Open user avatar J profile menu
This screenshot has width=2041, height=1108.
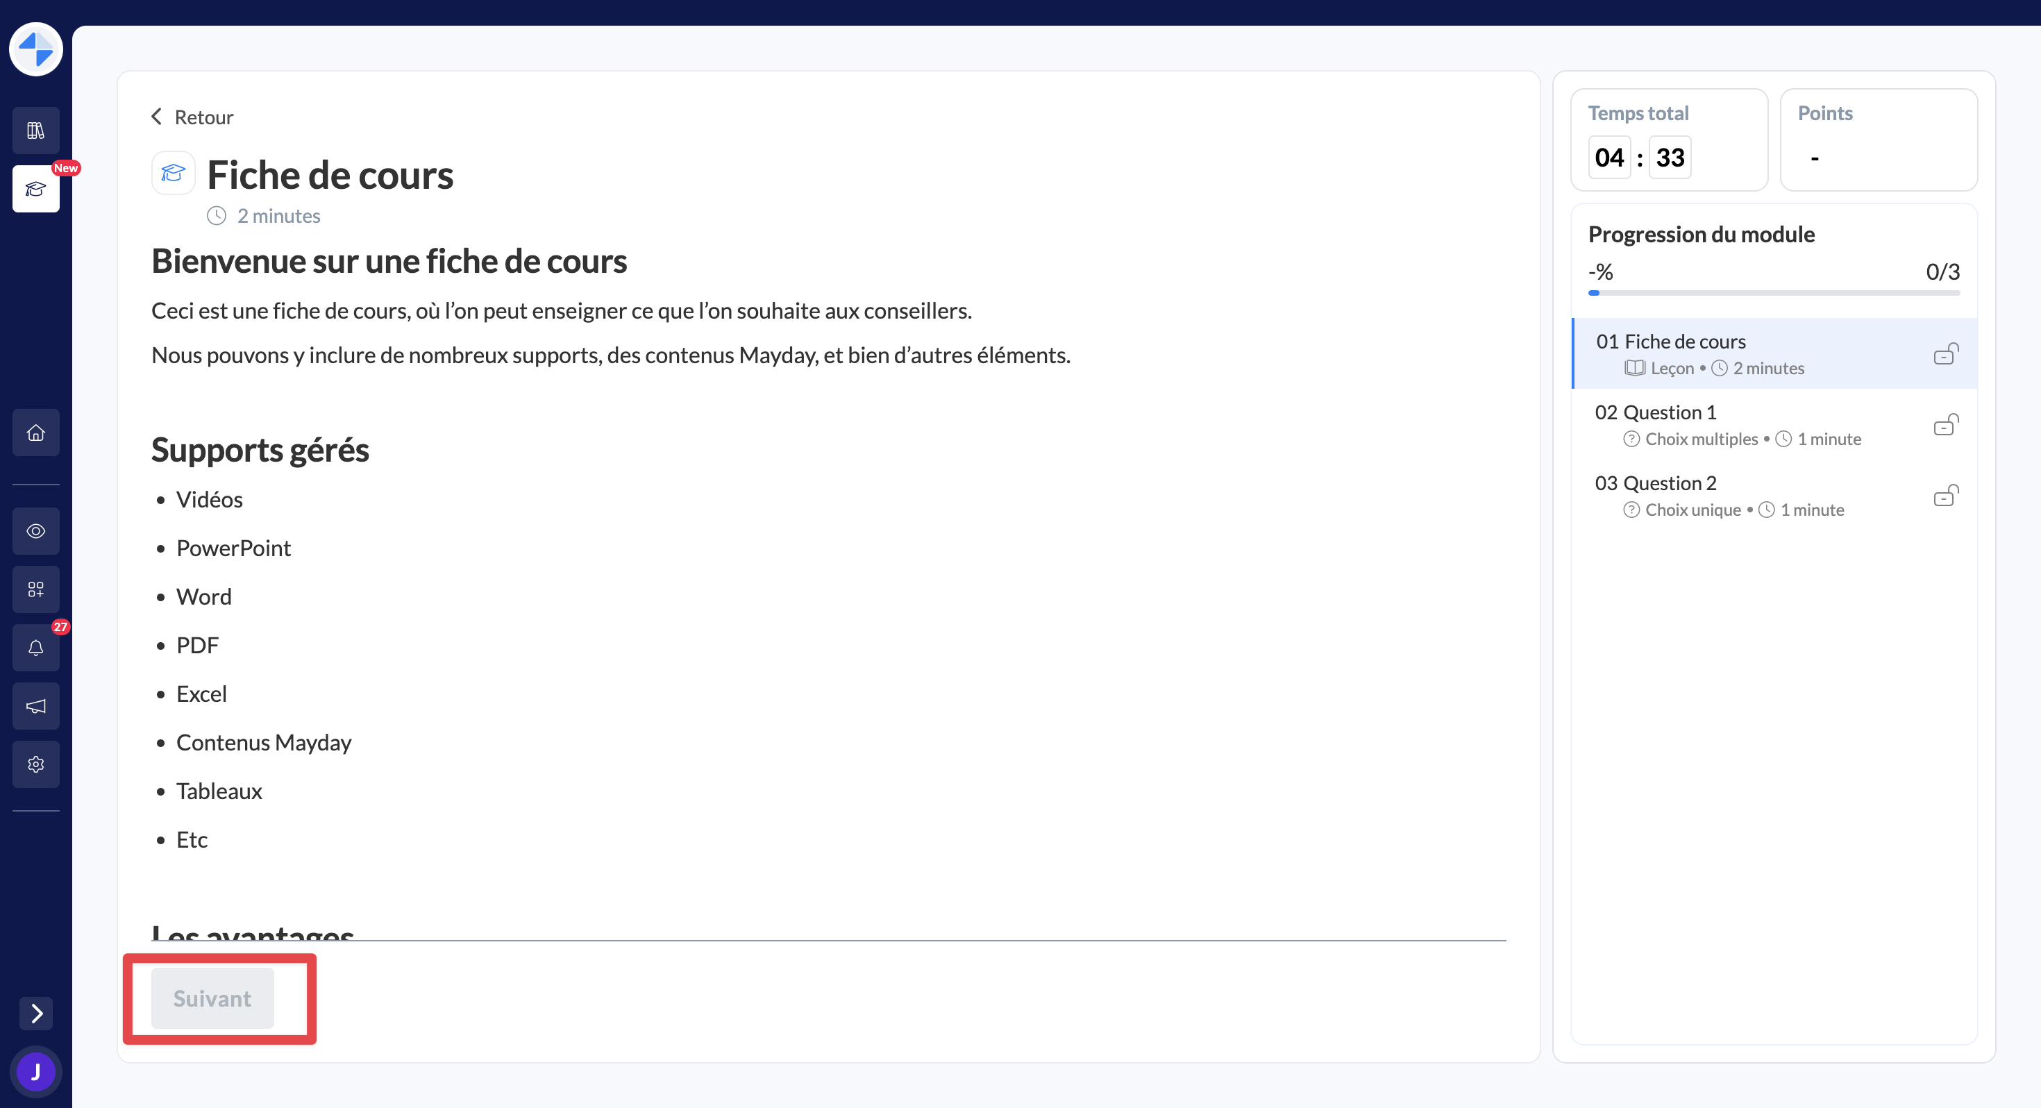[x=35, y=1071]
